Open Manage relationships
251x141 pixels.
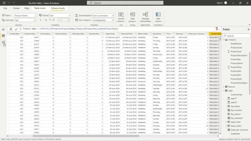[x=145, y=17]
